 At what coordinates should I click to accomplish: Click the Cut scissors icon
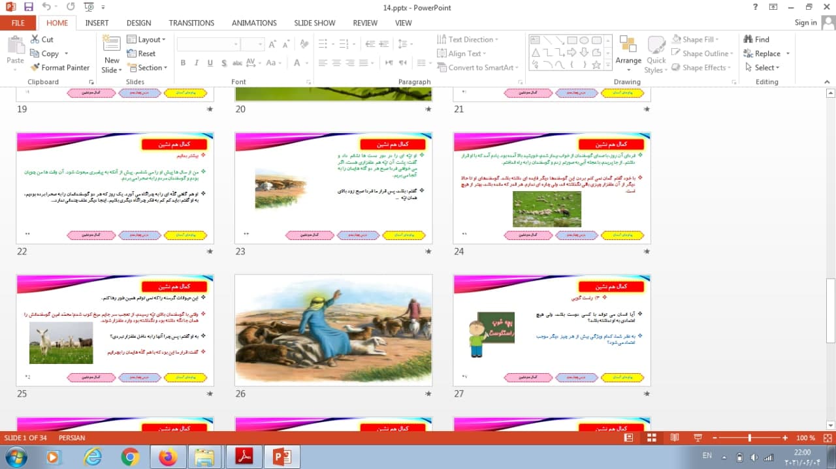tap(35, 39)
